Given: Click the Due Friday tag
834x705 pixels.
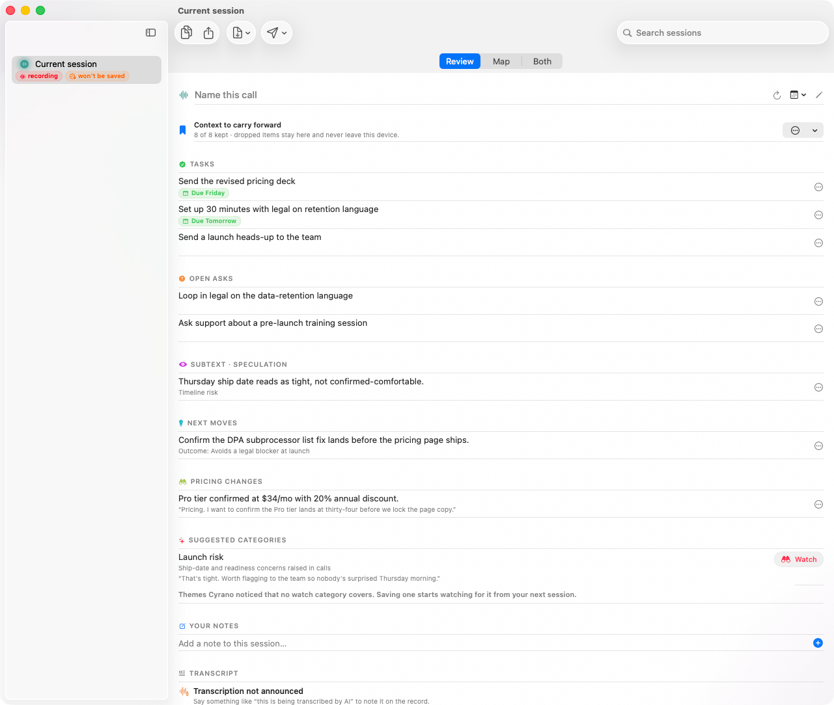Looking at the screenshot, I should coord(204,193).
